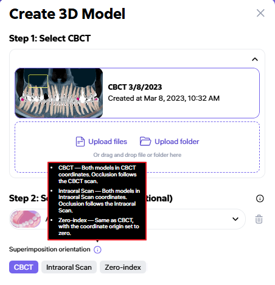Select the CBCT 3/8/2023 study card

pos(137,93)
